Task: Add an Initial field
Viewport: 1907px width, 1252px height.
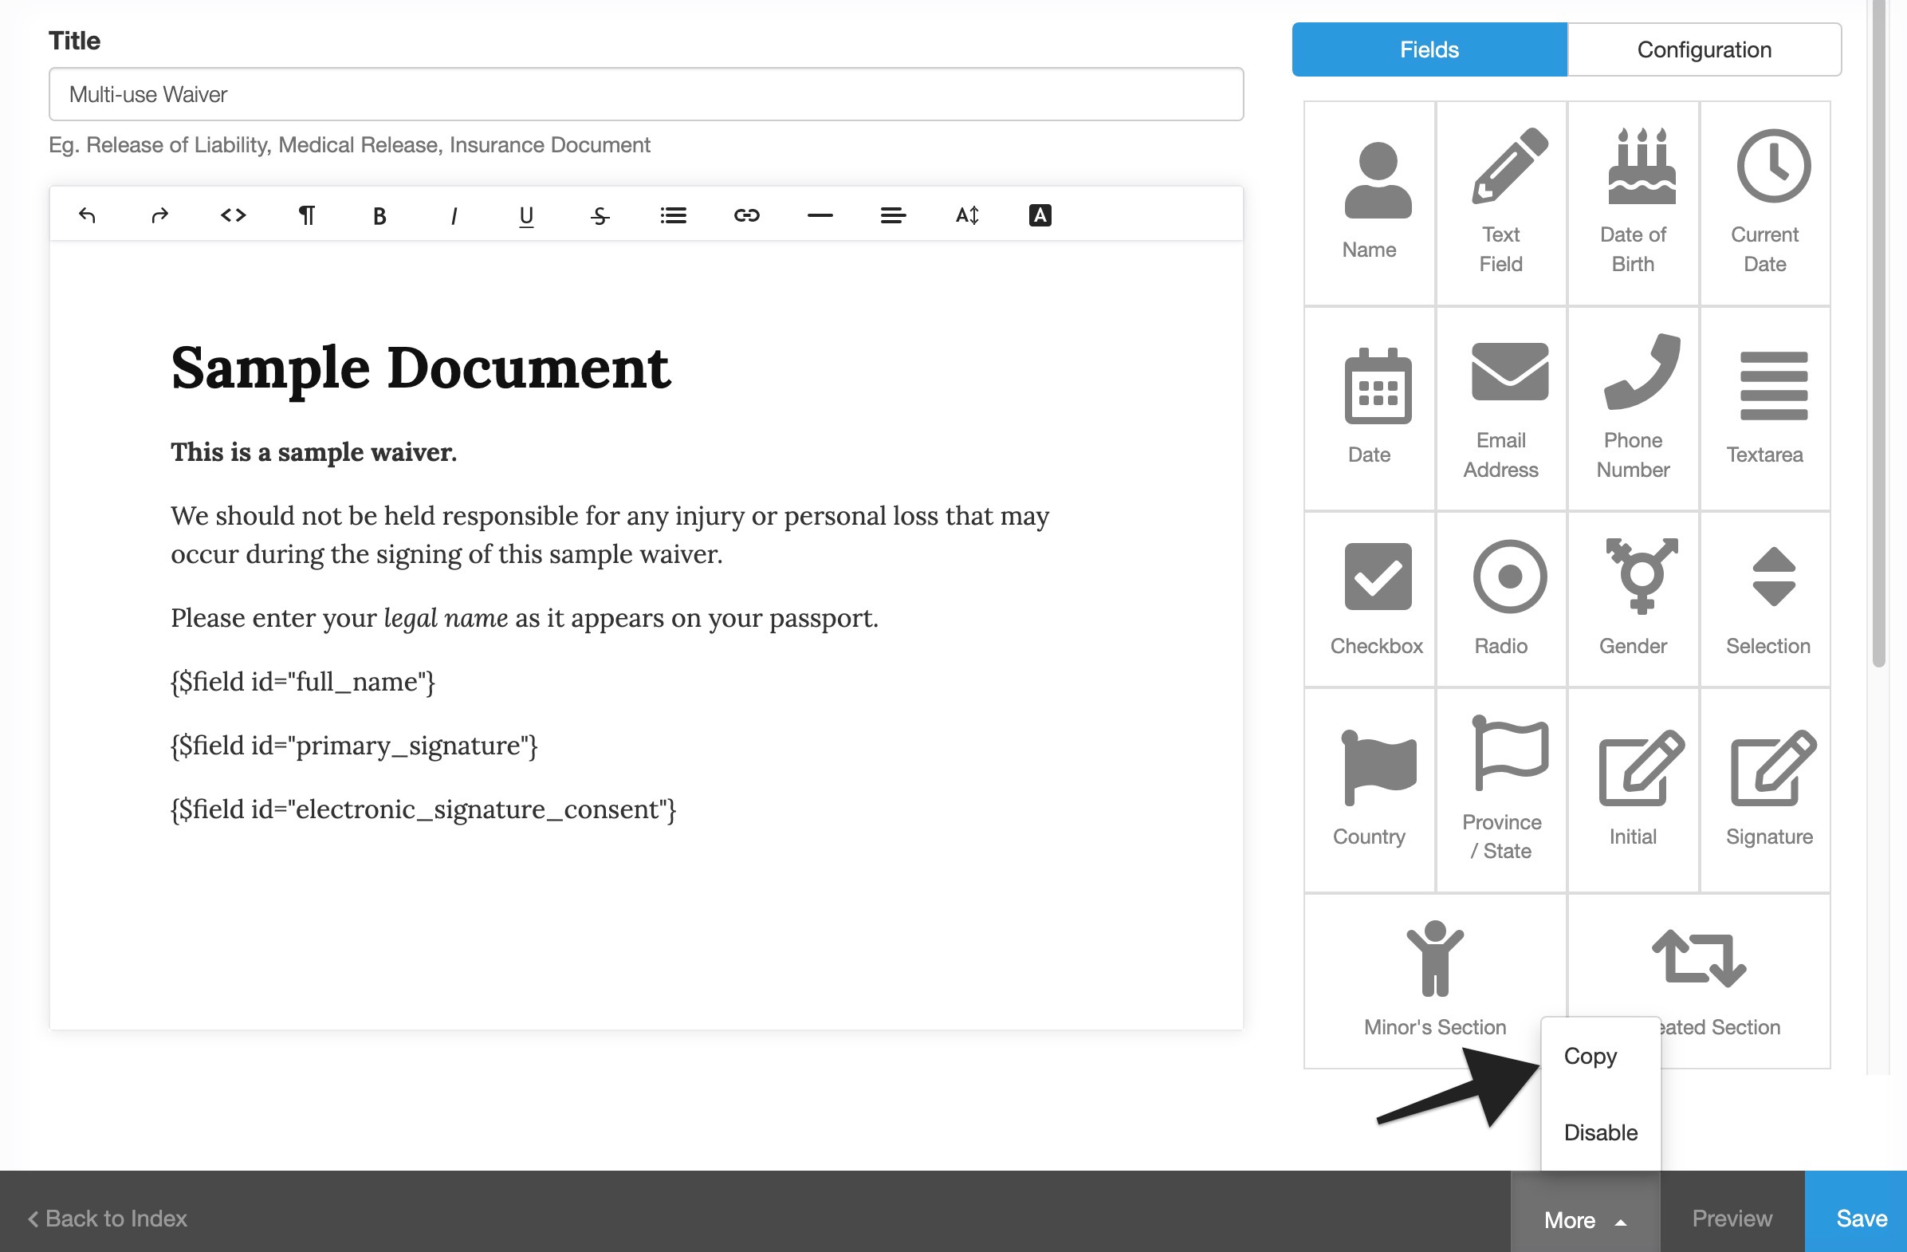Action: pos(1634,790)
